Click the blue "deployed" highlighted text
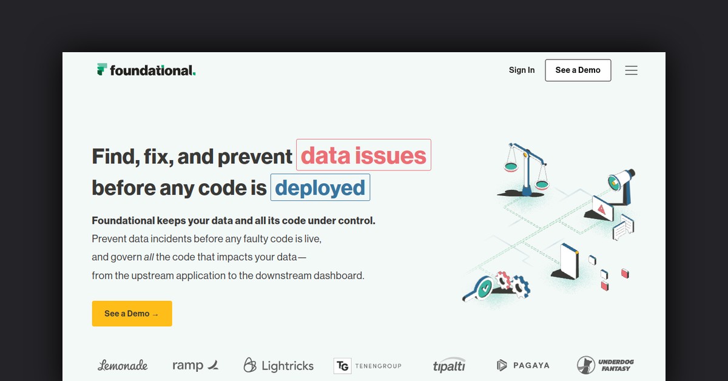Screen dimensions: 728x381 320,188
